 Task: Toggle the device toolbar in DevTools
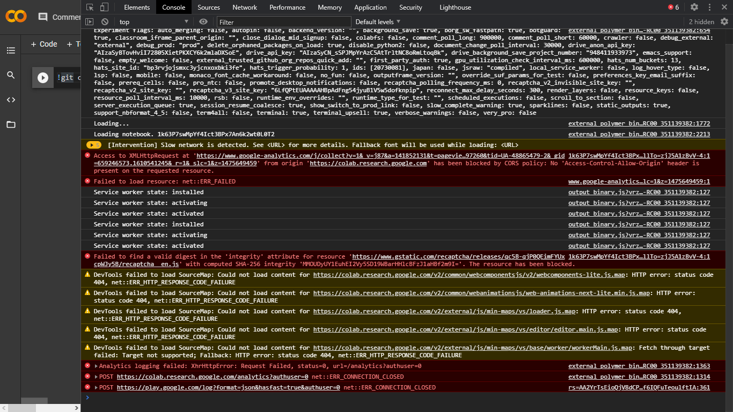104,8
